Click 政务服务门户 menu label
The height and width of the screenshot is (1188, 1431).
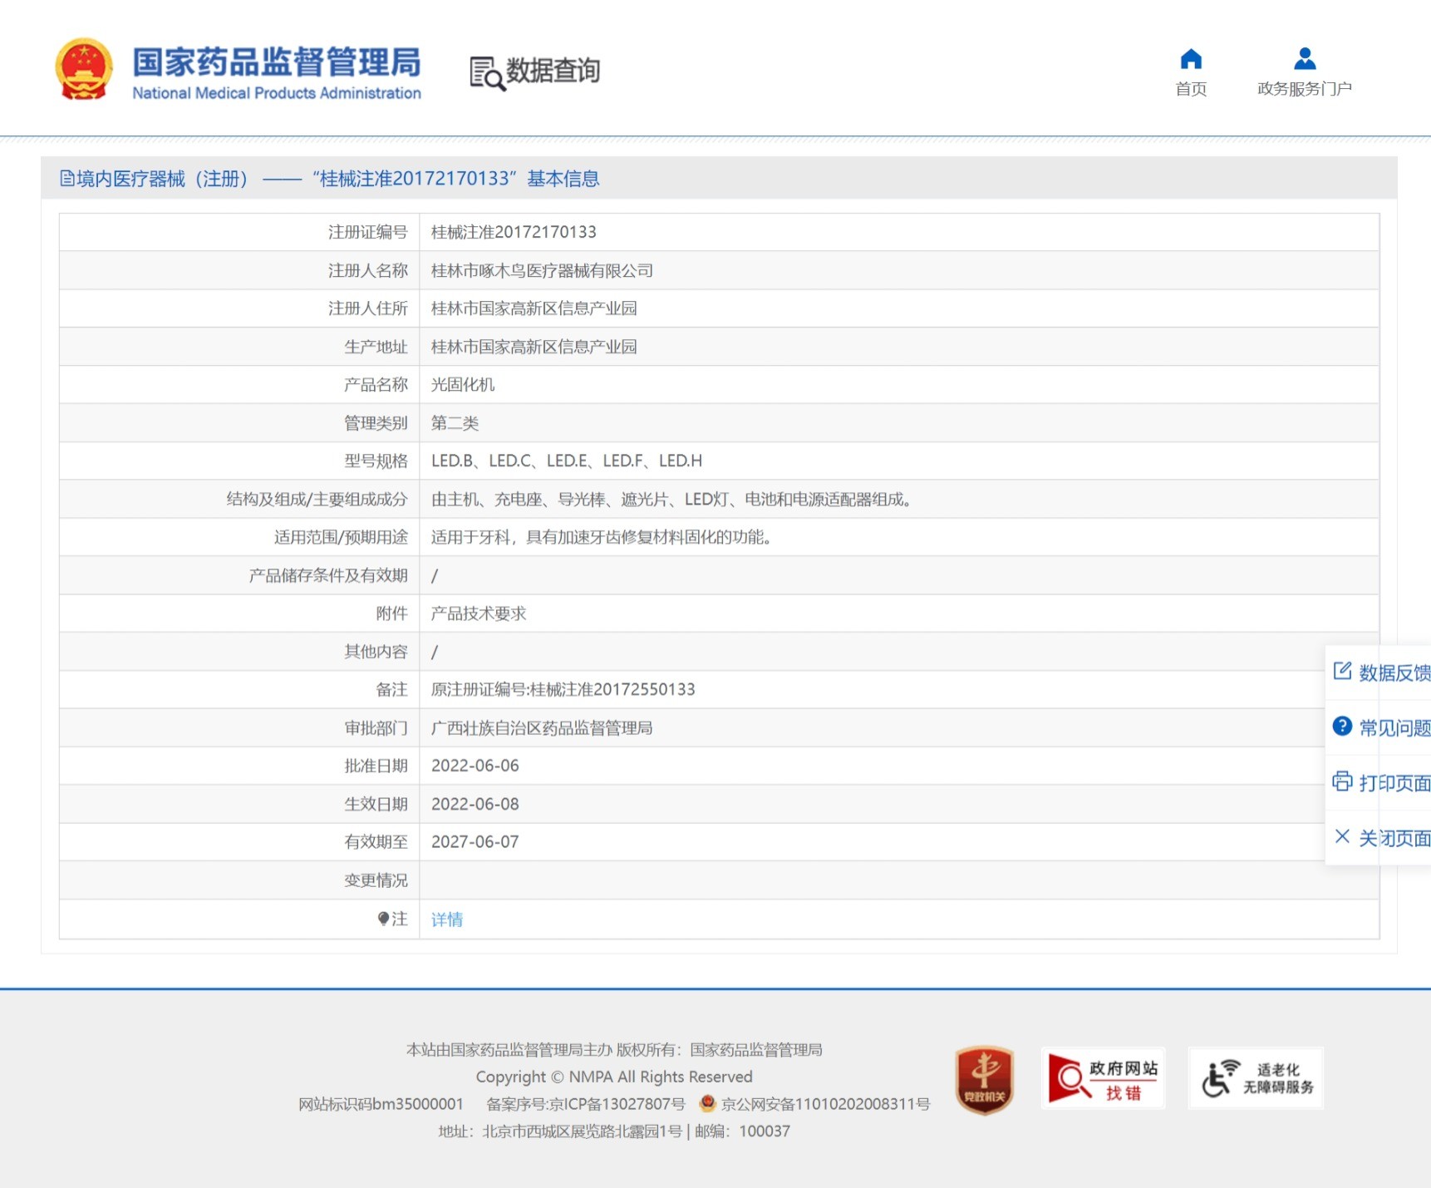pos(1305,89)
